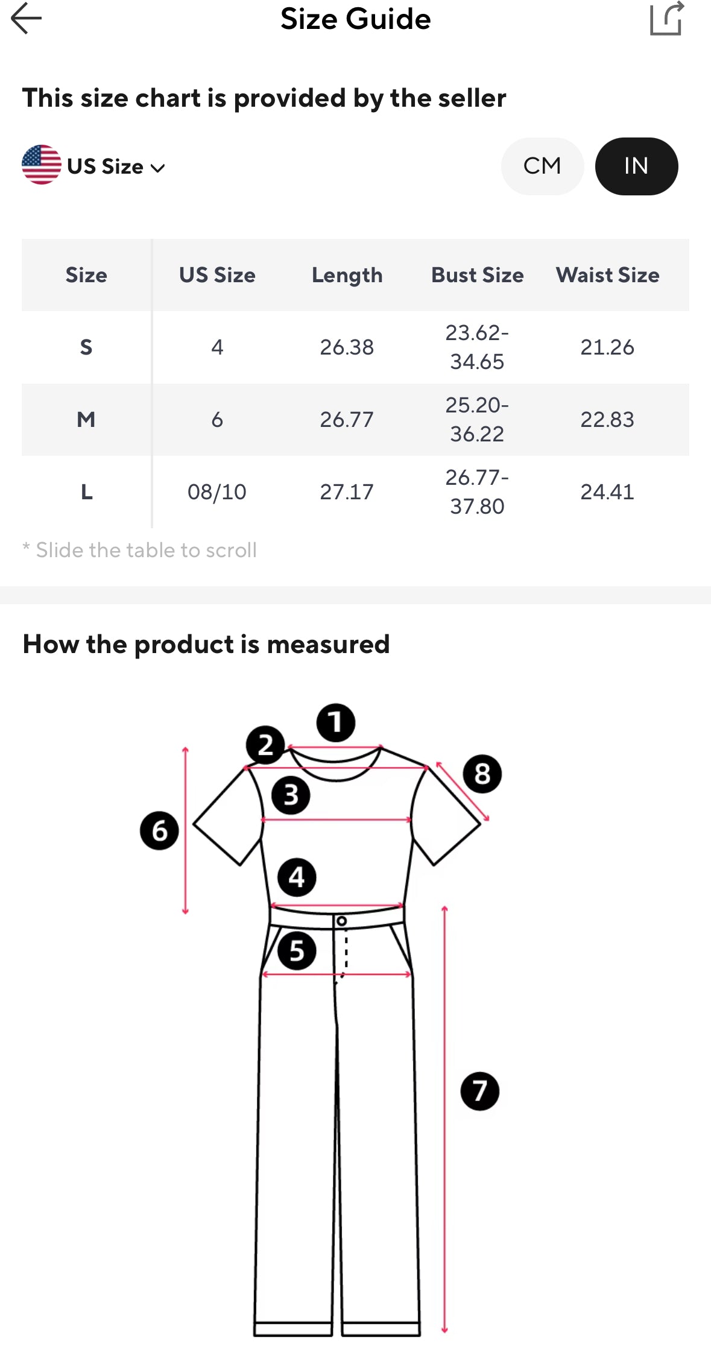Select the IN unit toggle
Screen dimensions: 711x1361
(x=636, y=166)
